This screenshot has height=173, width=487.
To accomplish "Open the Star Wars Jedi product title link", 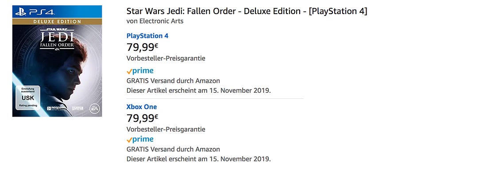I will click(x=247, y=11).
